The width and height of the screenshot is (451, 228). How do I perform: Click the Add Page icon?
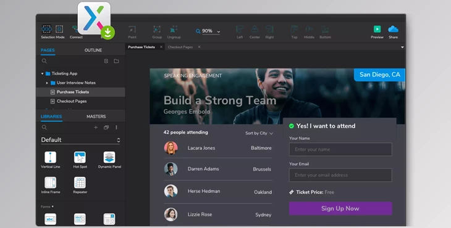coord(106,61)
